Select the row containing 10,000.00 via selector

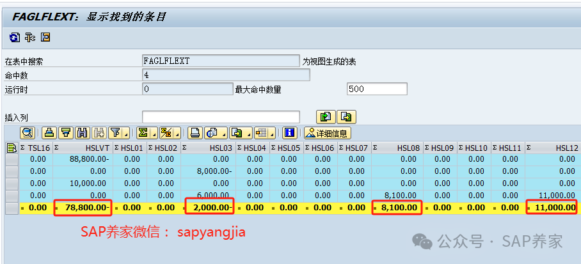tap(12, 183)
